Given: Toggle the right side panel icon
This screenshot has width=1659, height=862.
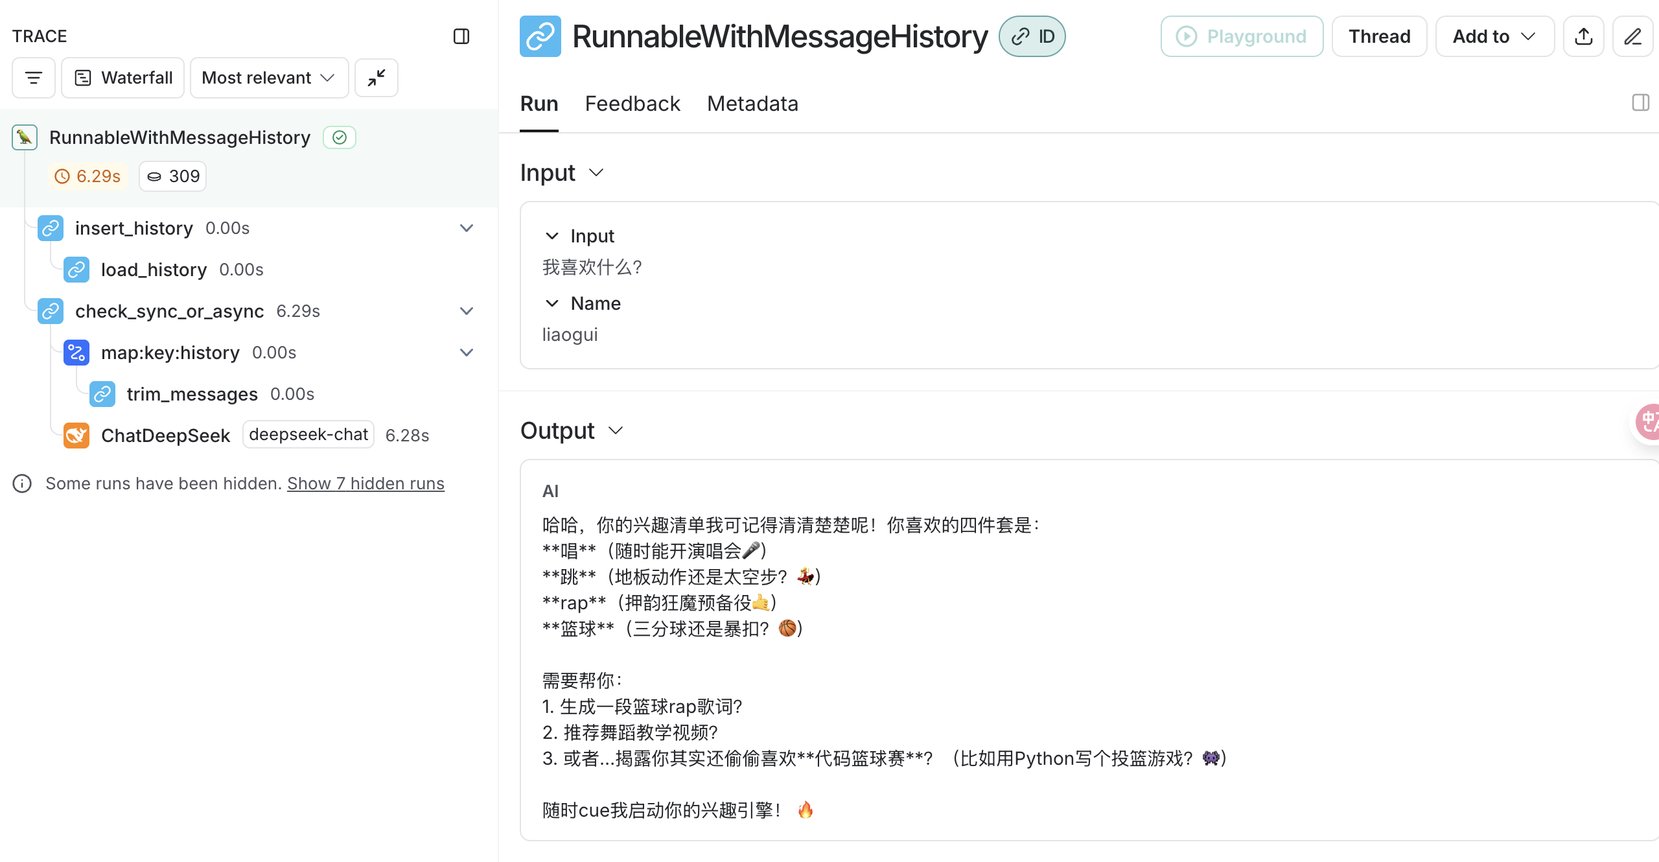Looking at the screenshot, I should [1640, 102].
